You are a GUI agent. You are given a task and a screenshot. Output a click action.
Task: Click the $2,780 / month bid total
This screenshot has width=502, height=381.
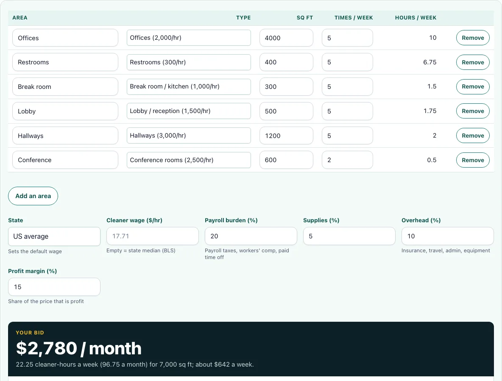[x=79, y=348]
